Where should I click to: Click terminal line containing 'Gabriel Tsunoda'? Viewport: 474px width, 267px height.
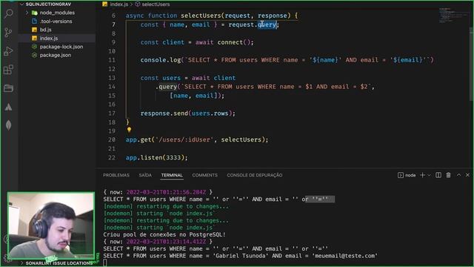240,256
